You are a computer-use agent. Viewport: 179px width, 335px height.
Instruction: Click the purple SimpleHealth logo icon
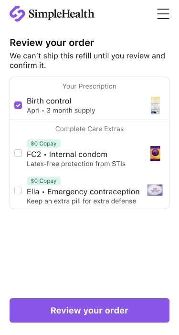[x=17, y=14]
